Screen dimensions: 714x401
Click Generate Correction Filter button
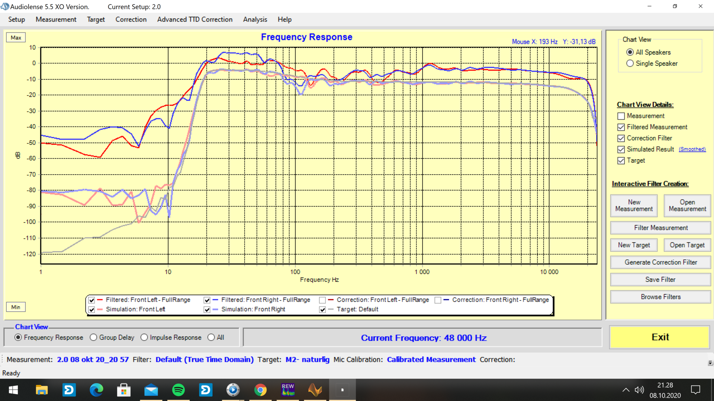coord(660,263)
